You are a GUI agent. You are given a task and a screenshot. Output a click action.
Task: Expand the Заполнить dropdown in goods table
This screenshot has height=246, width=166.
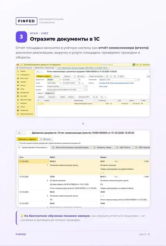pyautogui.click(x=52, y=97)
